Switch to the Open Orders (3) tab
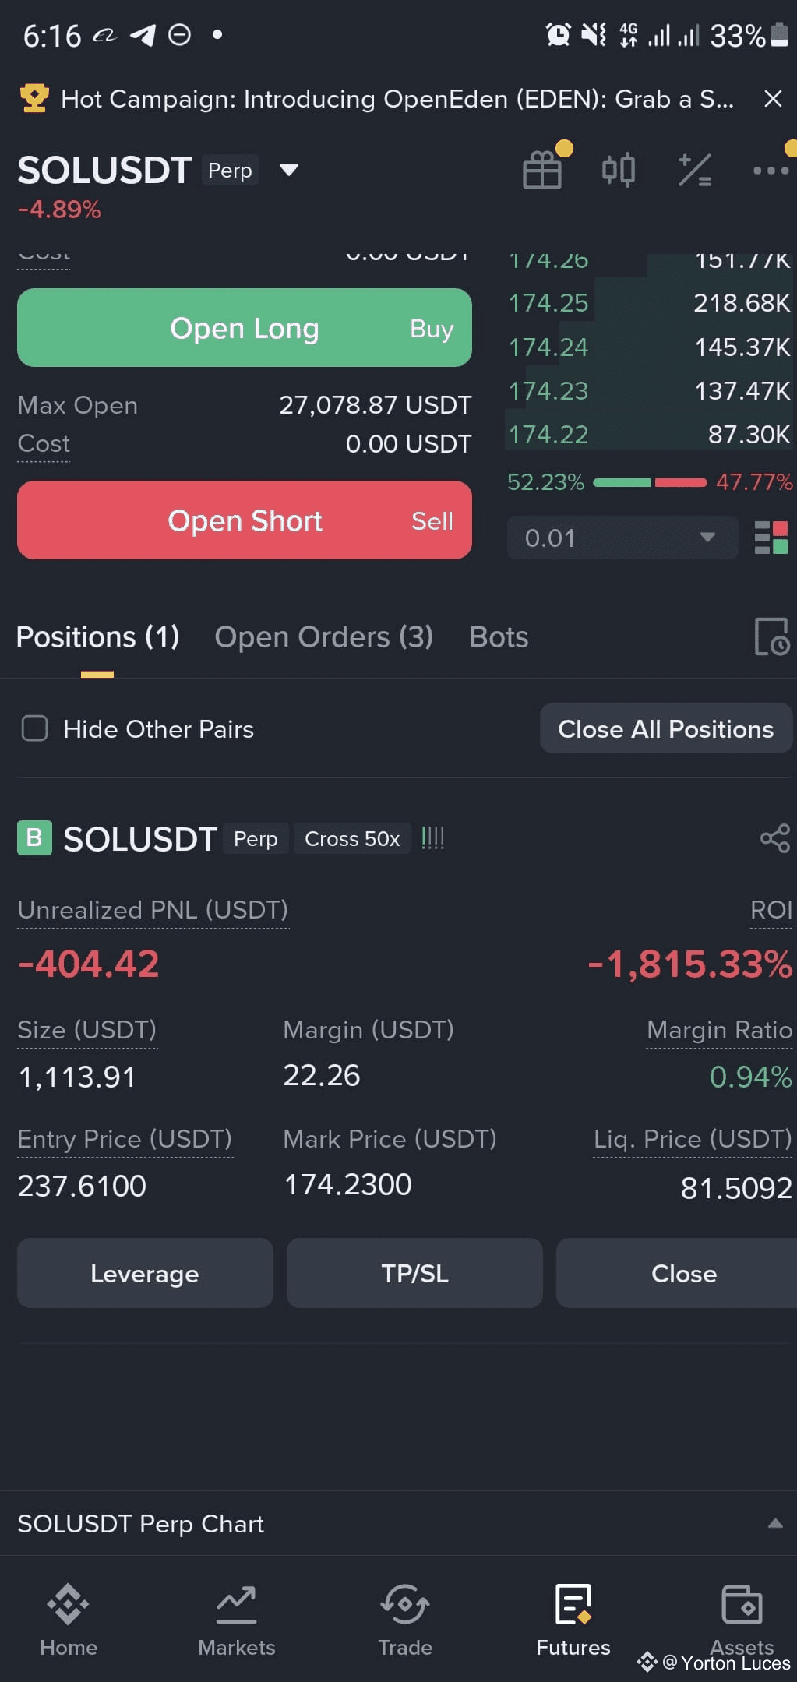Image resolution: width=797 pixels, height=1682 pixels. 323,637
